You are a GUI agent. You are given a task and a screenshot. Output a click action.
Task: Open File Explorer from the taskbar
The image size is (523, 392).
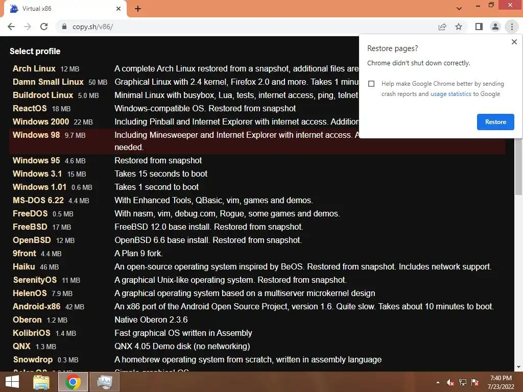(x=41, y=382)
